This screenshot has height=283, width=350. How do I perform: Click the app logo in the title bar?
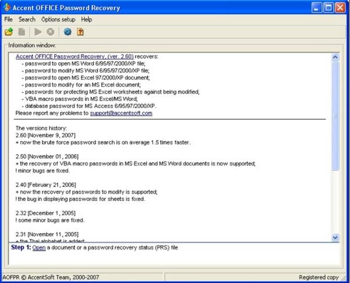[7, 8]
